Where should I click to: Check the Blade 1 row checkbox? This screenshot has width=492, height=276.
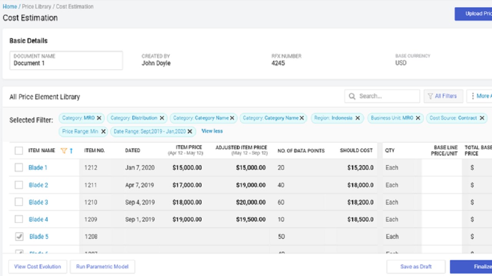click(19, 168)
